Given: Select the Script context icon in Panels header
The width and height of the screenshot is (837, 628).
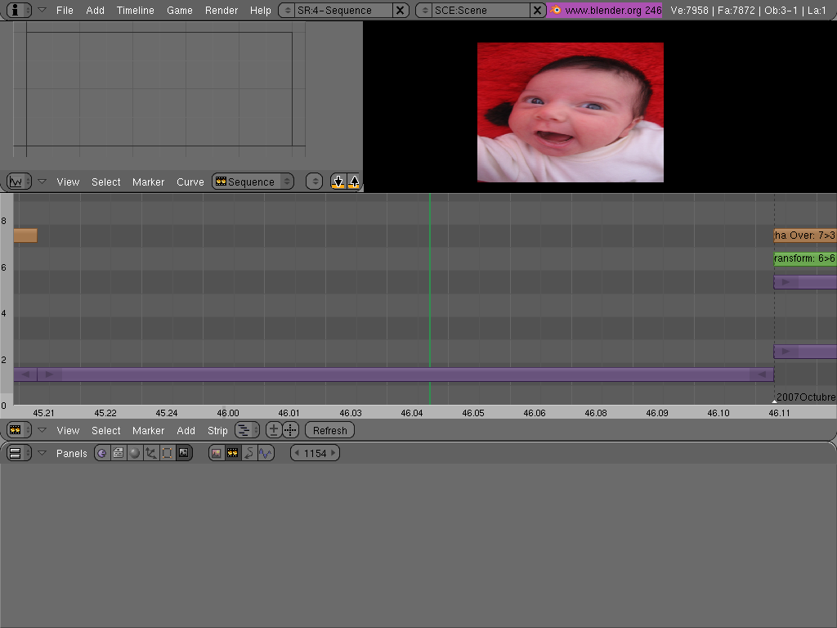Looking at the screenshot, I should (119, 453).
